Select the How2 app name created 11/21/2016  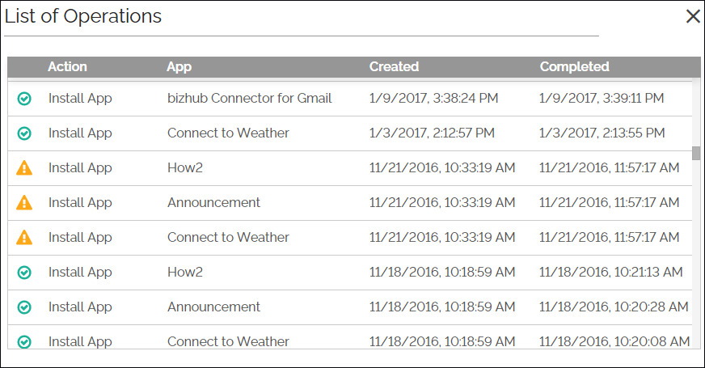185,167
